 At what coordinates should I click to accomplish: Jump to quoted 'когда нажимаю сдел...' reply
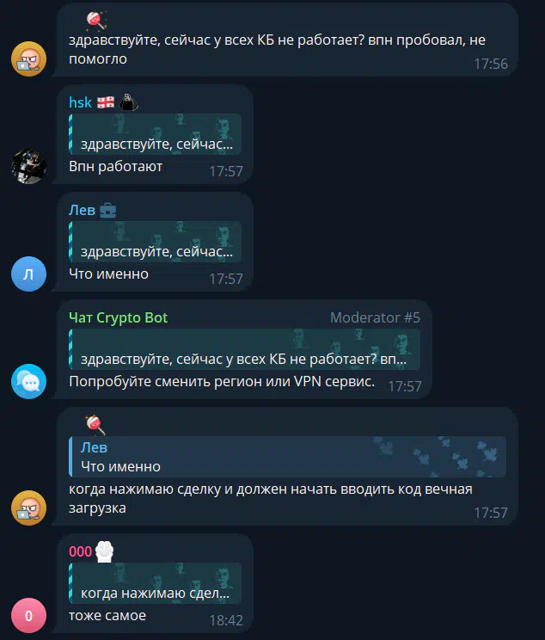(x=155, y=583)
